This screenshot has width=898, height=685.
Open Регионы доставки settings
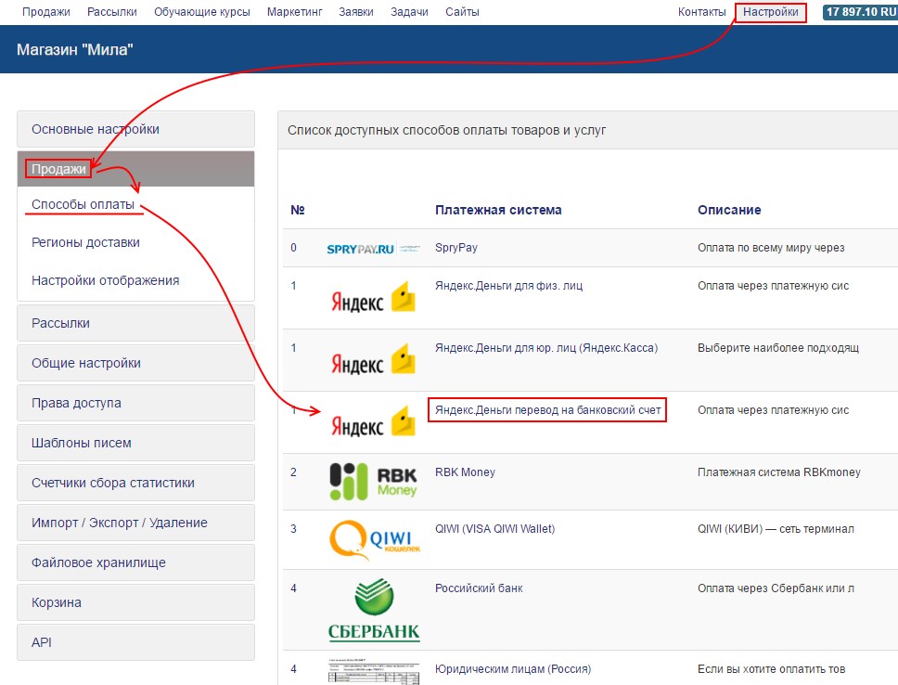[85, 242]
